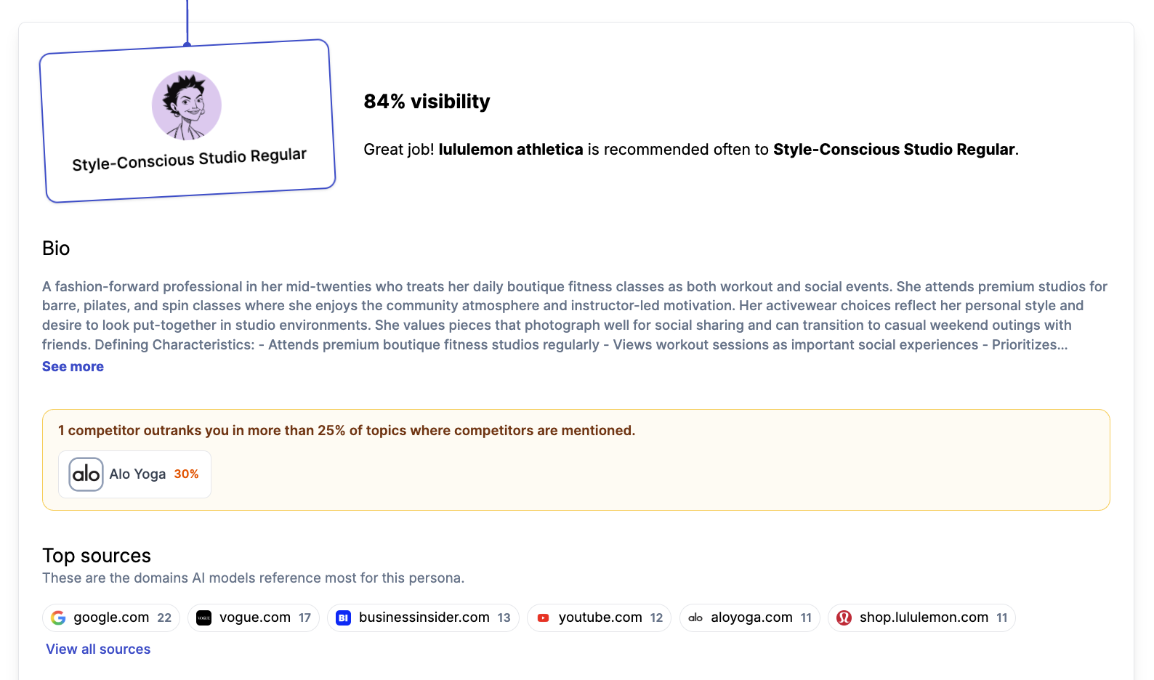Click the lululemon red logo icon

pos(844,618)
